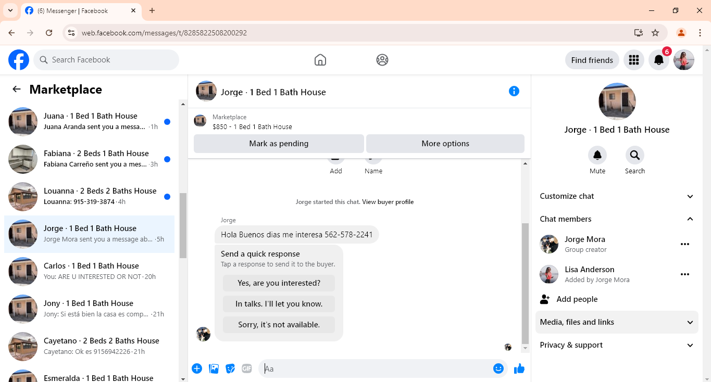Image resolution: width=711 pixels, height=382 pixels.
Task: Open the Marketplace listing $850 thumbnail
Action: click(x=200, y=121)
